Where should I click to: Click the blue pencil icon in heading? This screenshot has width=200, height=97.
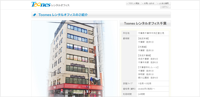[34, 15]
